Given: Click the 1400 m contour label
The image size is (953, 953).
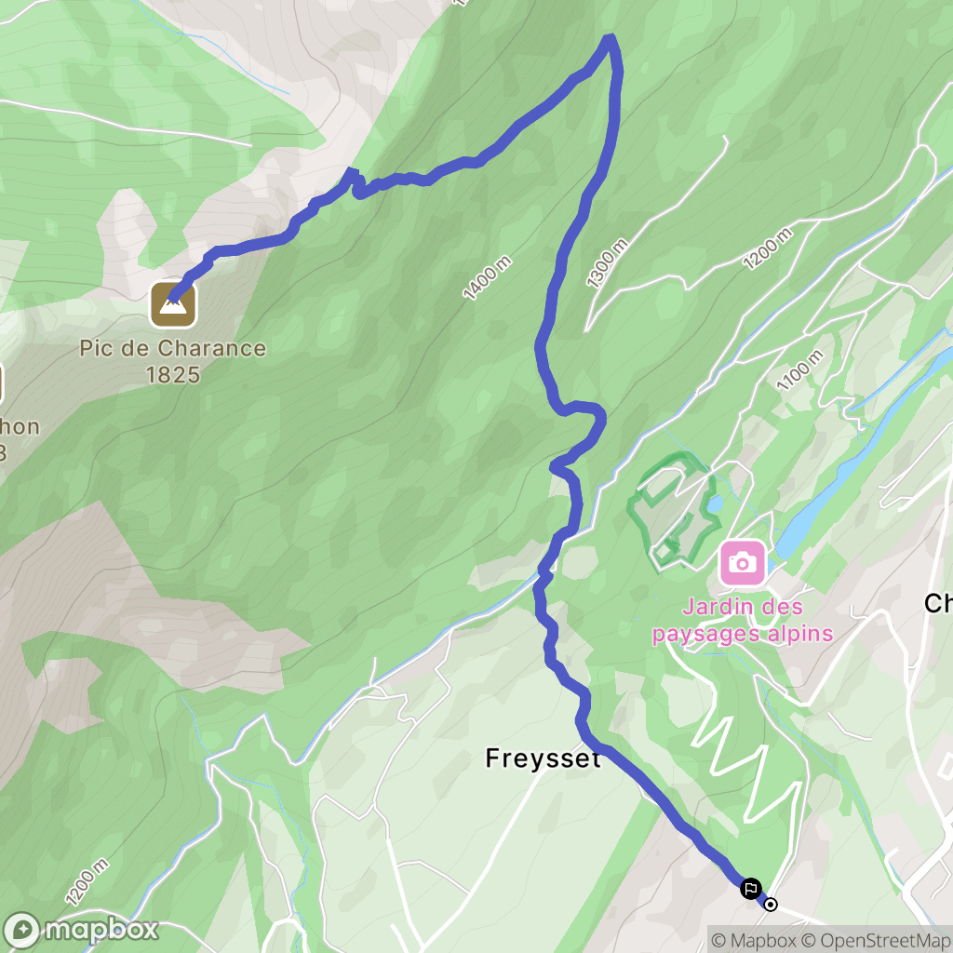Looking at the screenshot, I should [487, 278].
